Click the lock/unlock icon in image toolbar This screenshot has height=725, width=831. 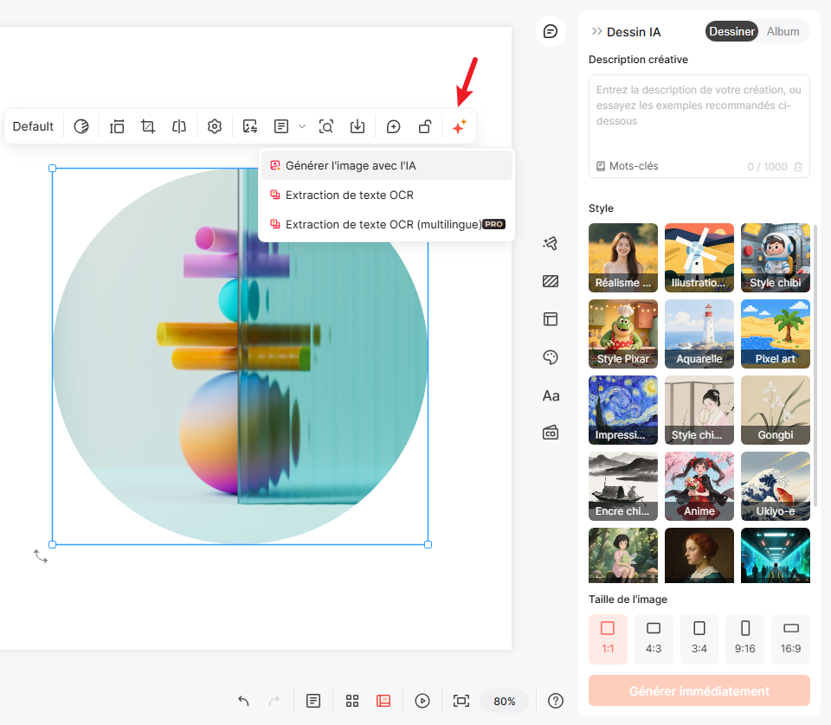(x=425, y=126)
